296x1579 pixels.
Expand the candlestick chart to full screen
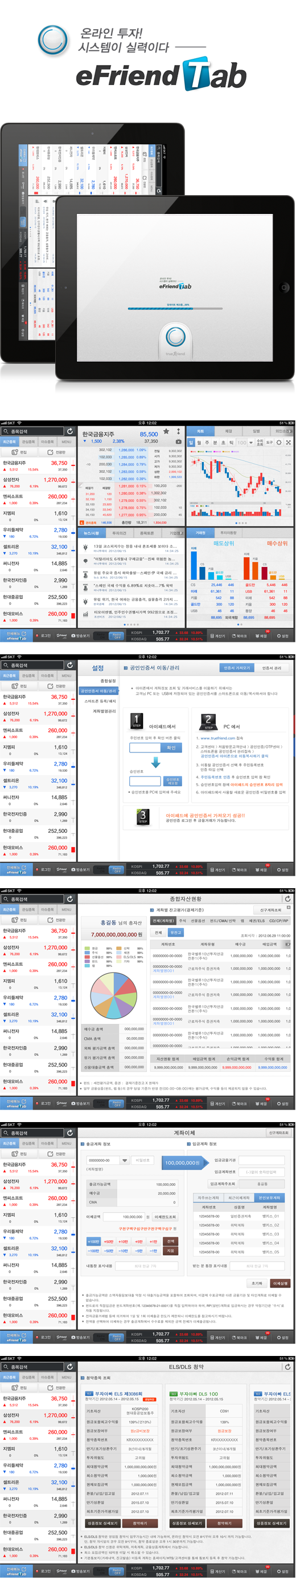(289, 442)
